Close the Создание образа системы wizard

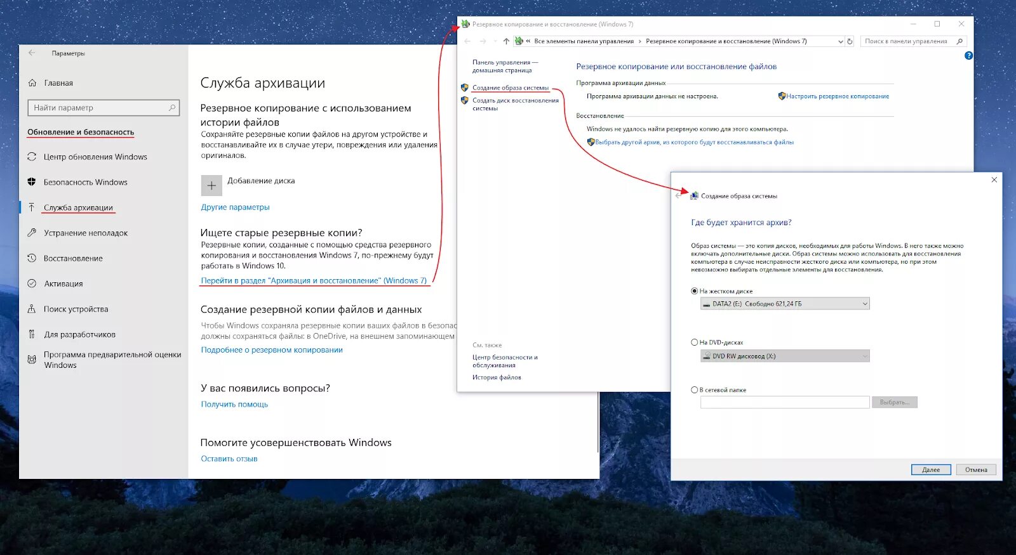tap(994, 180)
